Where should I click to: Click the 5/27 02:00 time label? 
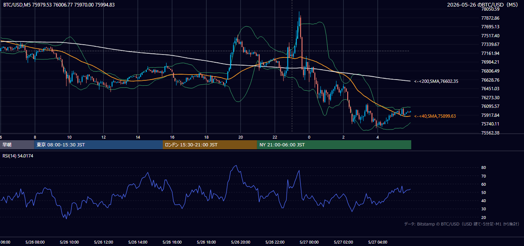(343, 242)
